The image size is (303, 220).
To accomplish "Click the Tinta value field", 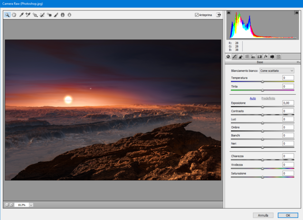I will (x=288, y=87).
